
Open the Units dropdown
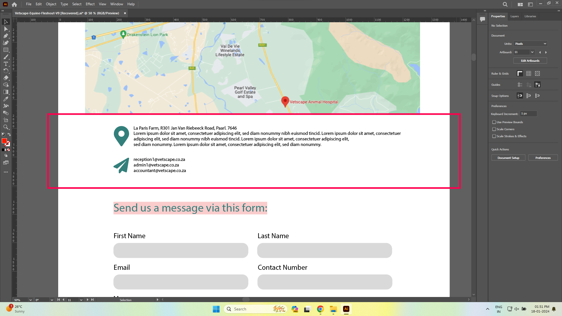coord(530,44)
